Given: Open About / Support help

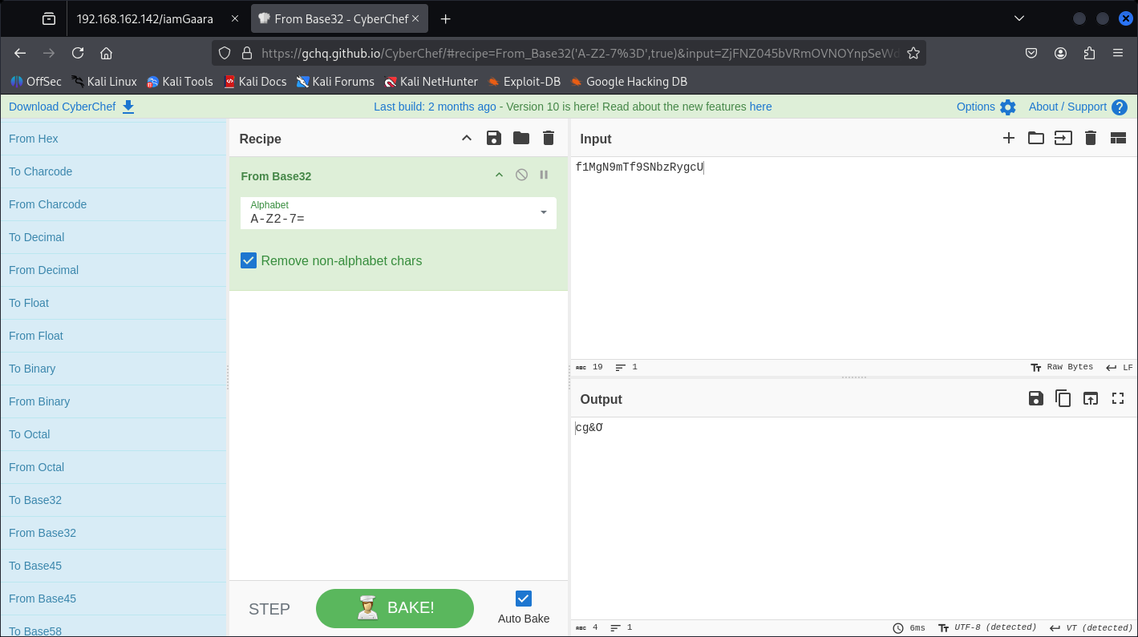Looking at the screenshot, I should pyautogui.click(x=1077, y=107).
